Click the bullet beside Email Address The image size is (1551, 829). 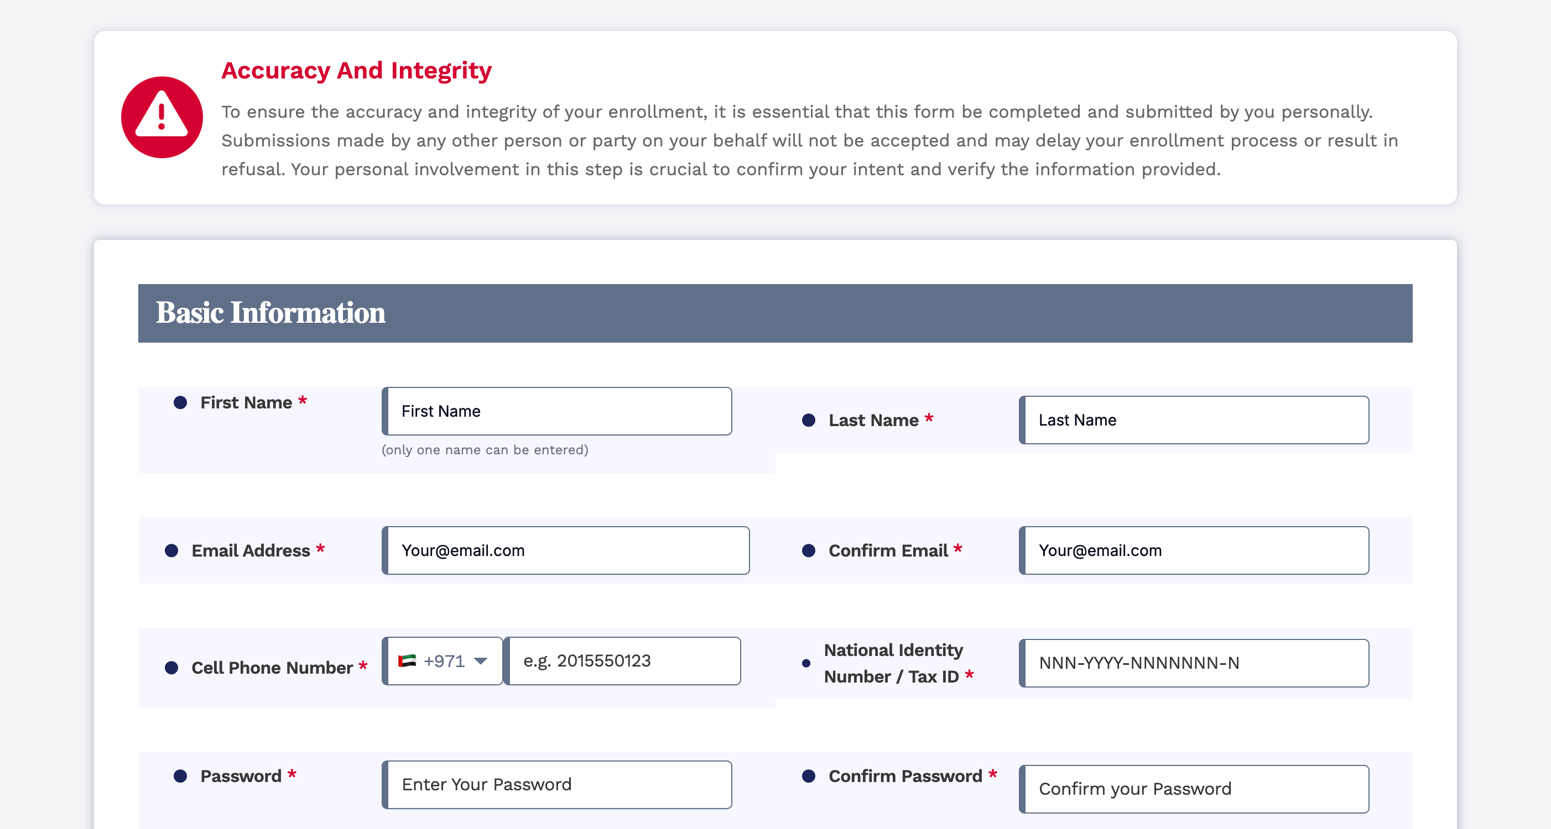pos(171,550)
